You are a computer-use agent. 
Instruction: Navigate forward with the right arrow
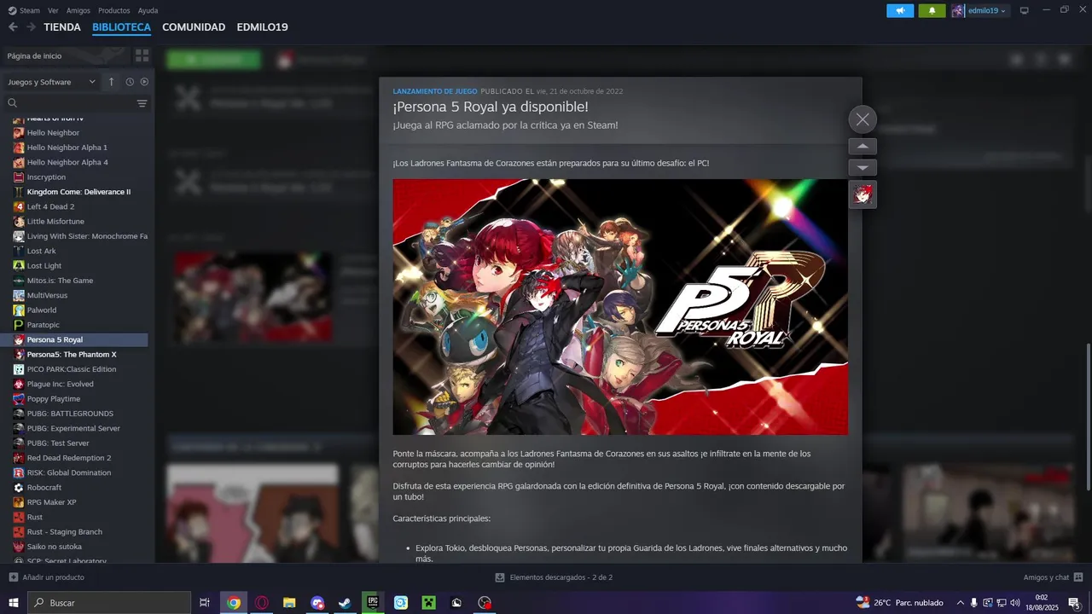pyautogui.click(x=31, y=27)
